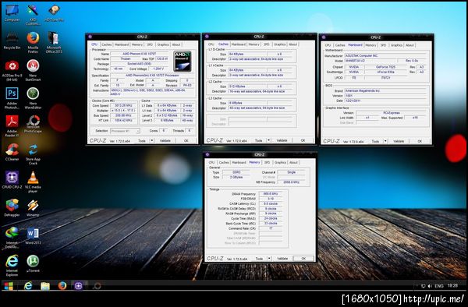Open the Store App Crack desktop icon

click(33, 154)
